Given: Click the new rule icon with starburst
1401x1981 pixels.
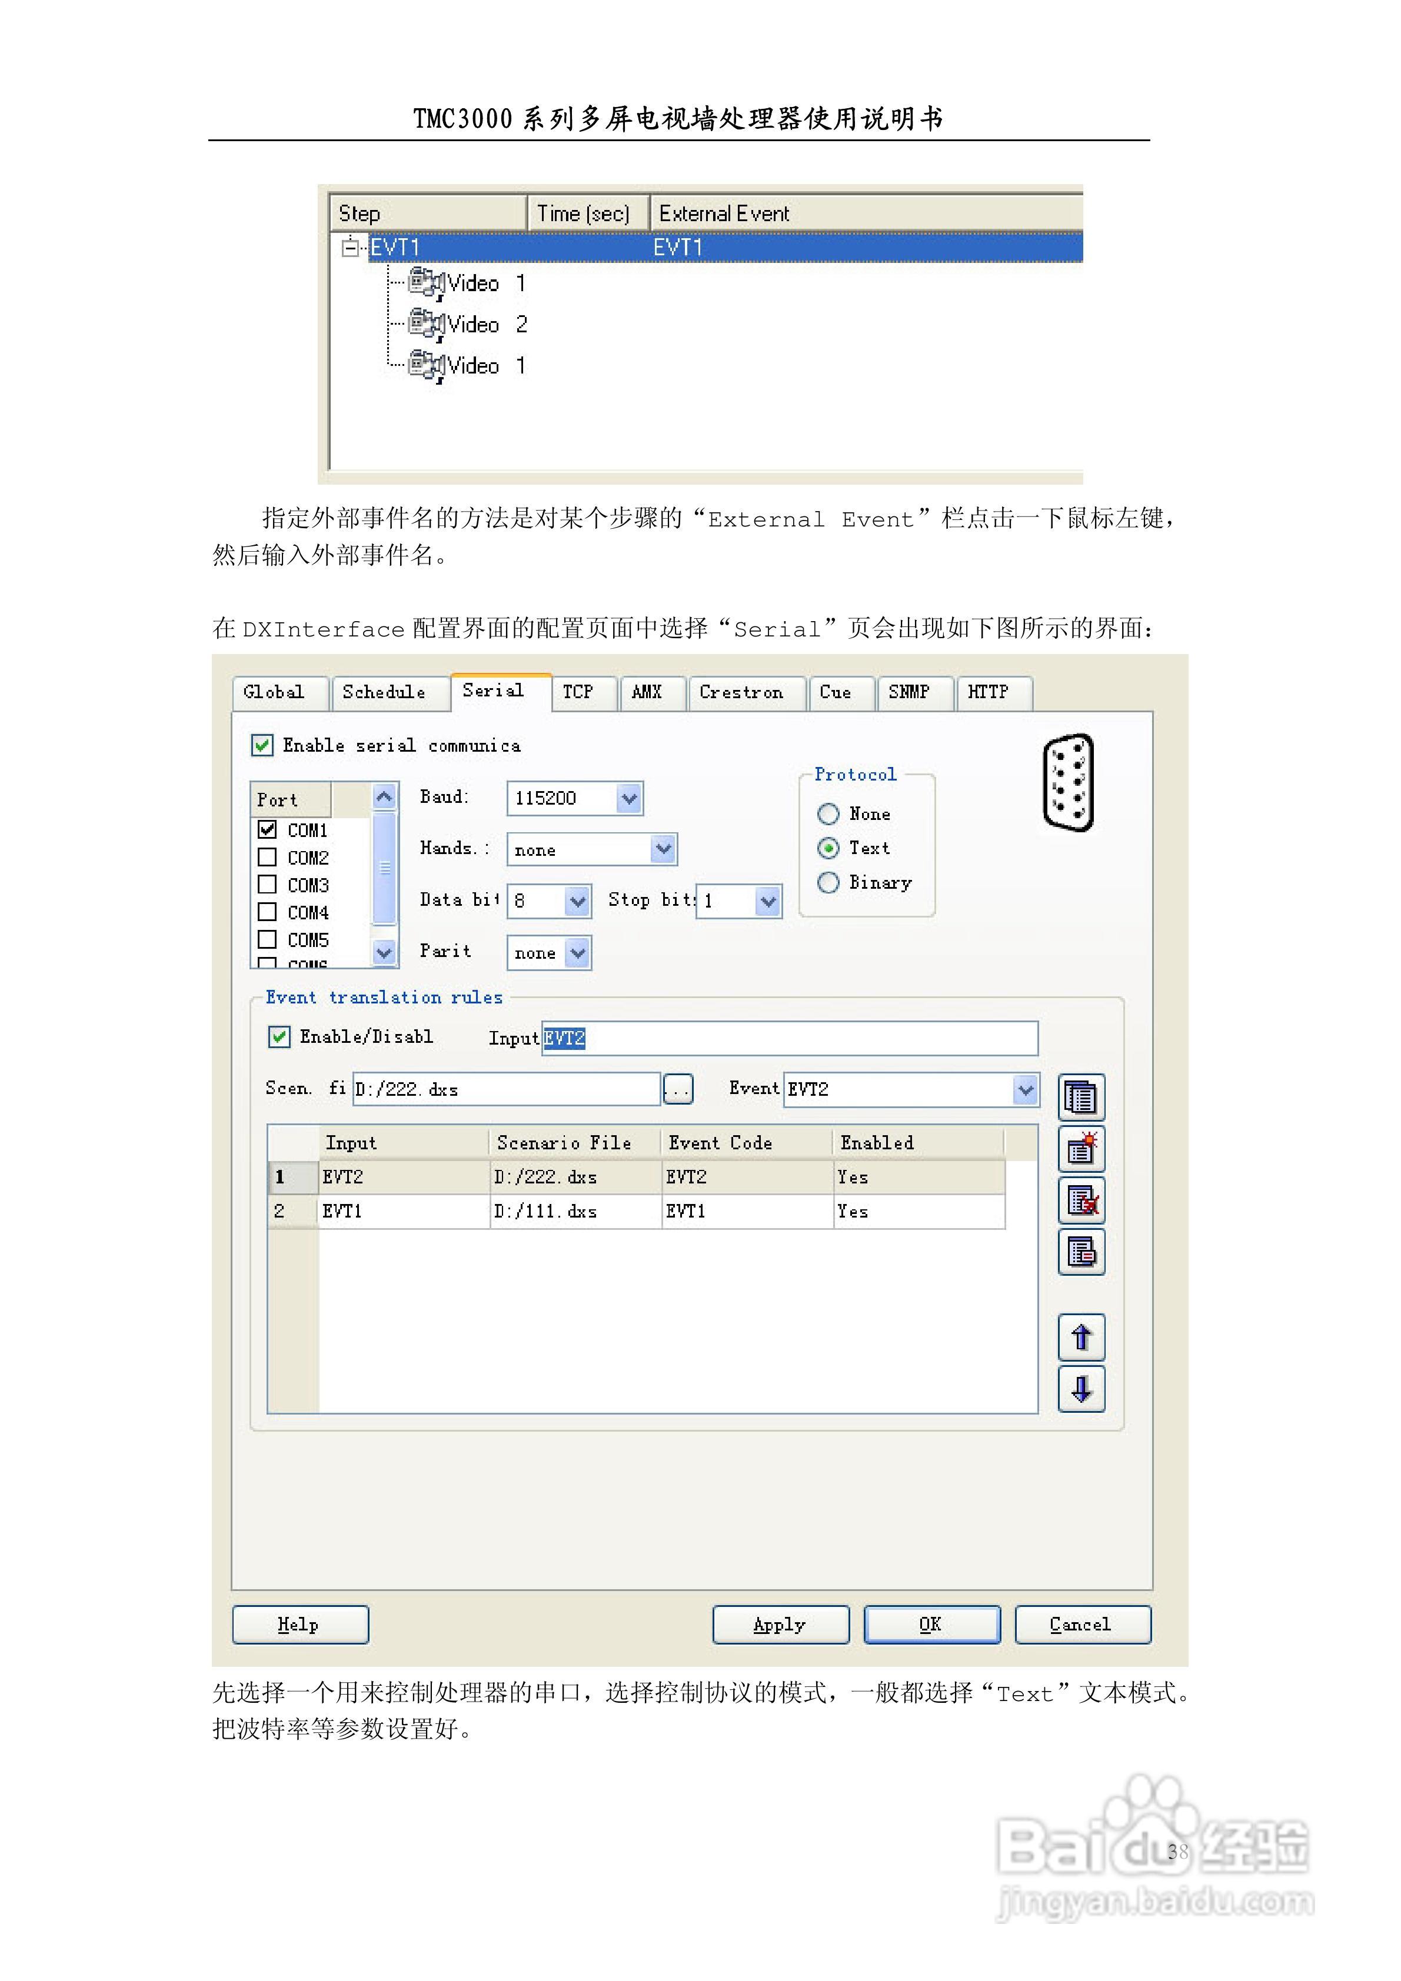Looking at the screenshot, I should pos(1081,1149).
